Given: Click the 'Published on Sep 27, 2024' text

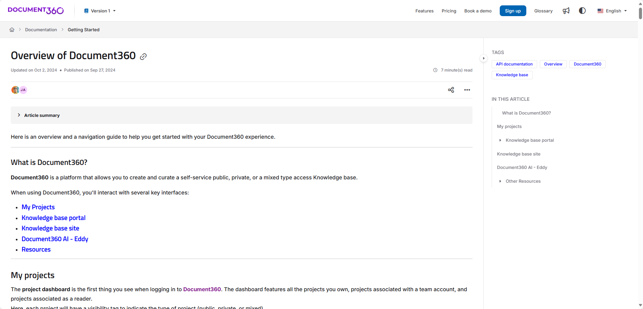Looking at the screenshot, I should pyautogui.click(x=89, y=70).
